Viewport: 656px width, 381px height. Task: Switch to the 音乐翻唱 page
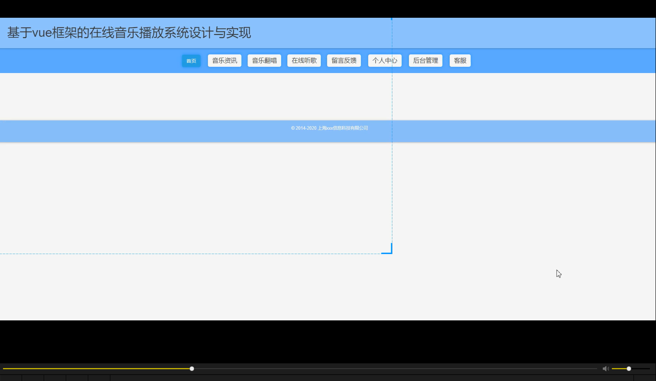264,60
